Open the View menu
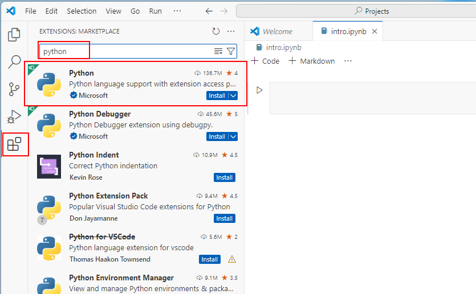The height and width of the screenshot is (294, 476). click(x=113, y=11)
